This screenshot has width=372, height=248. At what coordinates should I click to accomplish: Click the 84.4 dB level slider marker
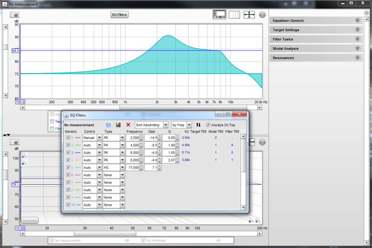(15, 50)
